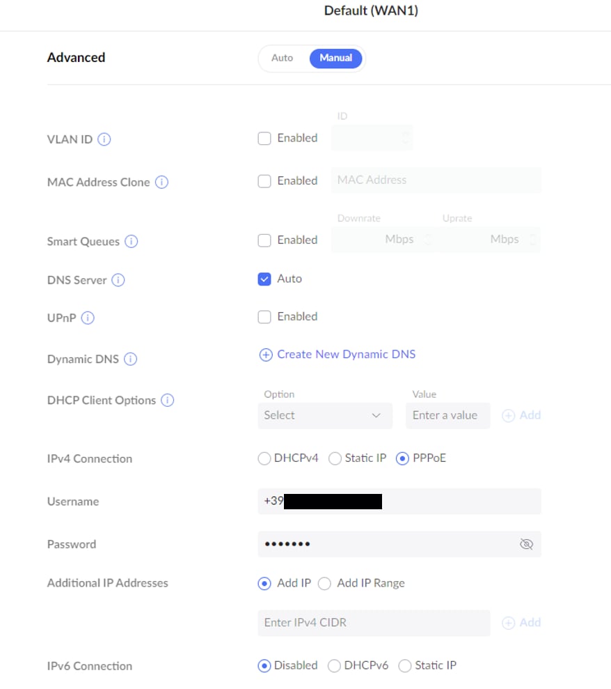Select the Manual advanced mode
This screenshot has width=611, height=689.
tap(336, 58)
